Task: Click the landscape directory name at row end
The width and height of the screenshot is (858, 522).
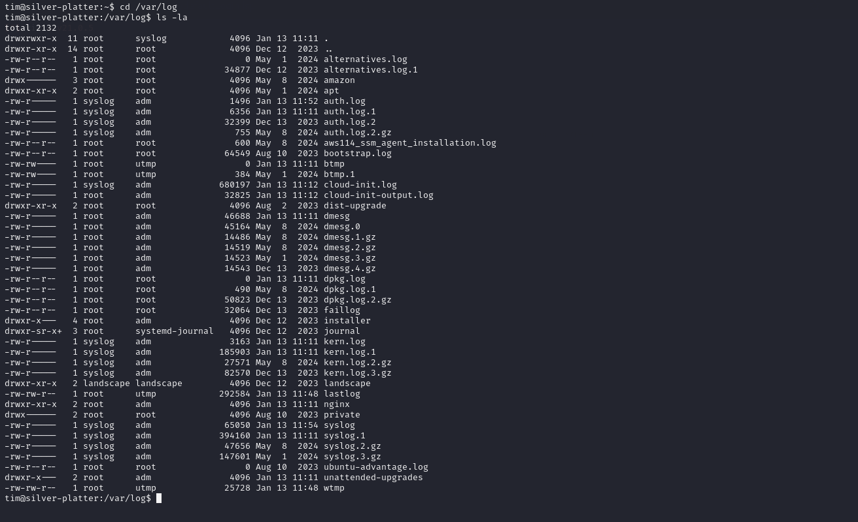Action: [347, 383]
